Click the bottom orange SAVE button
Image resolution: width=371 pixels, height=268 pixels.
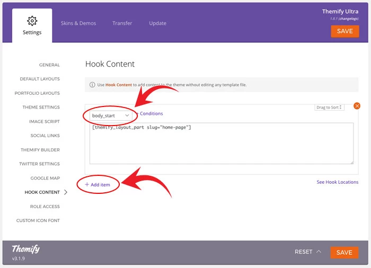(344, 253)
